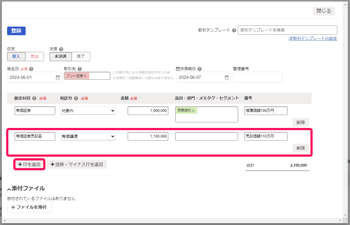
Task: Click 発生日 date field 2024-06-01
Action: tap(34, 78)
